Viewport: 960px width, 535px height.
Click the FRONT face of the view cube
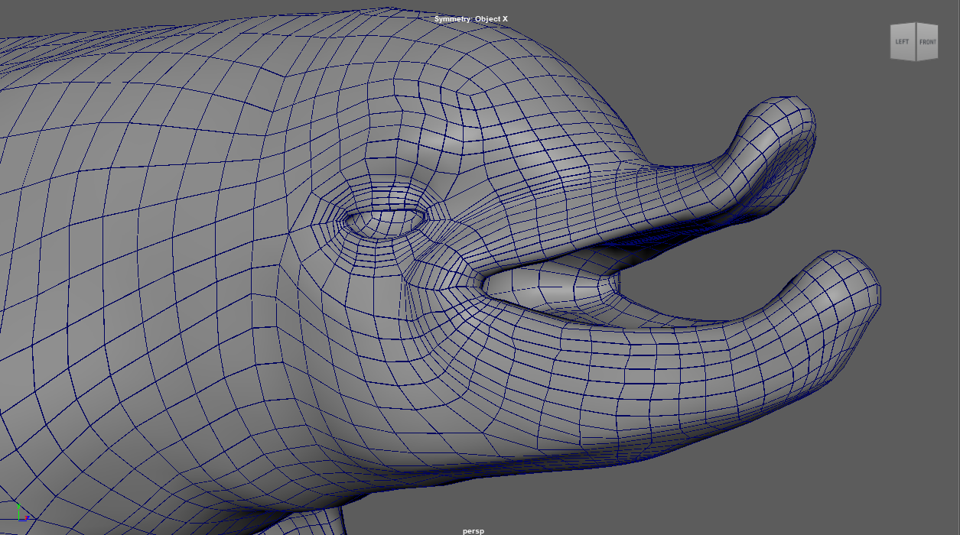click(x=927, y=42)
